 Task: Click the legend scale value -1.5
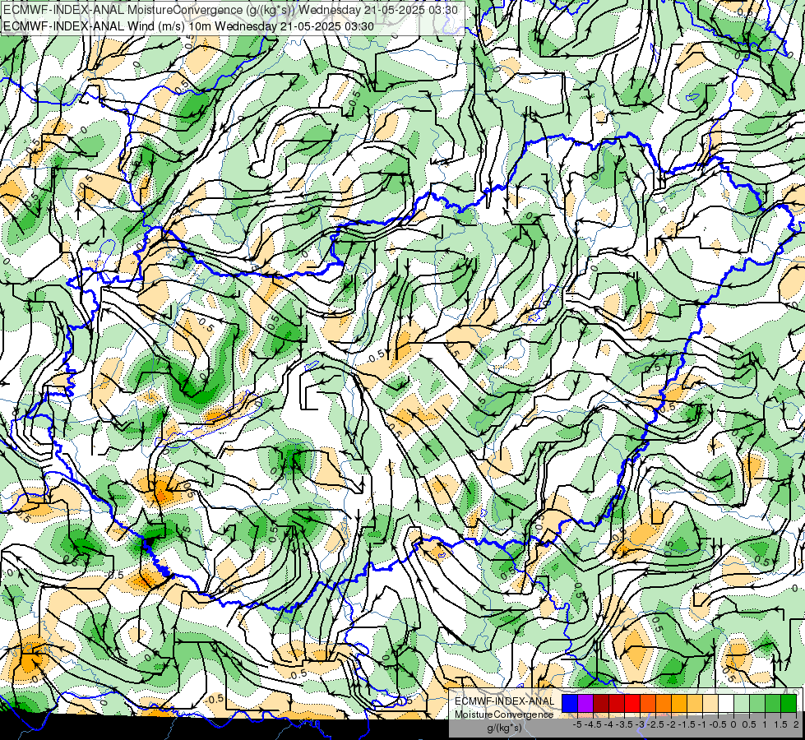click(687, 724)
